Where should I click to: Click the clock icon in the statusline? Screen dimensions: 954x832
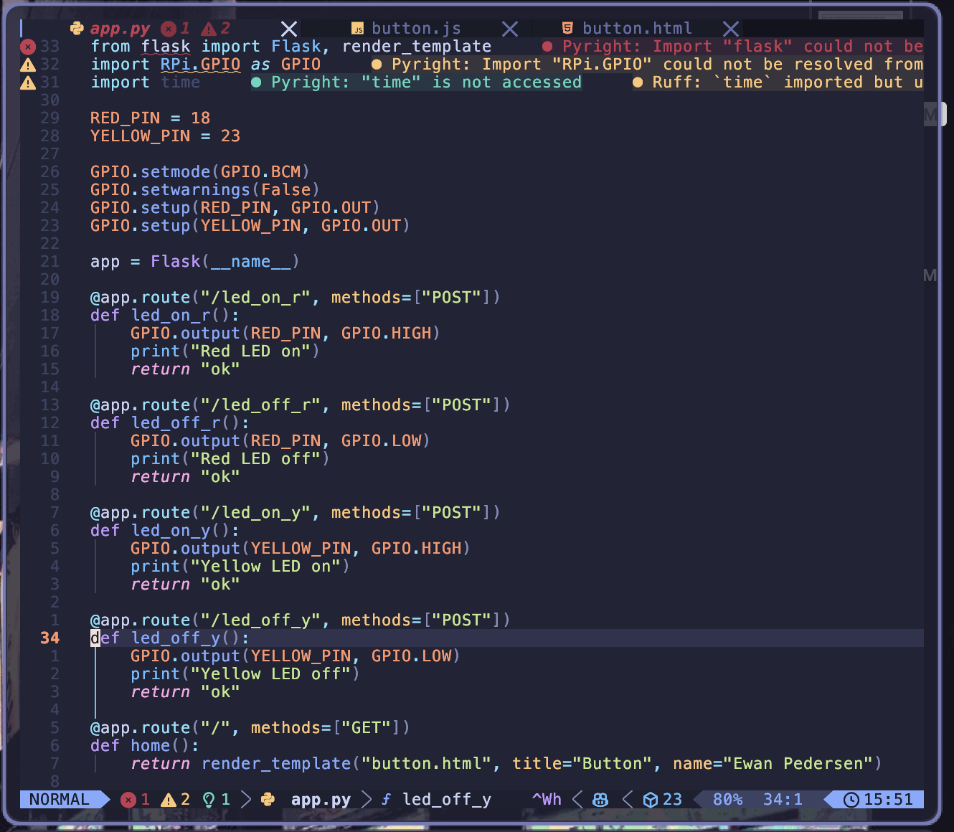[851, 800]
